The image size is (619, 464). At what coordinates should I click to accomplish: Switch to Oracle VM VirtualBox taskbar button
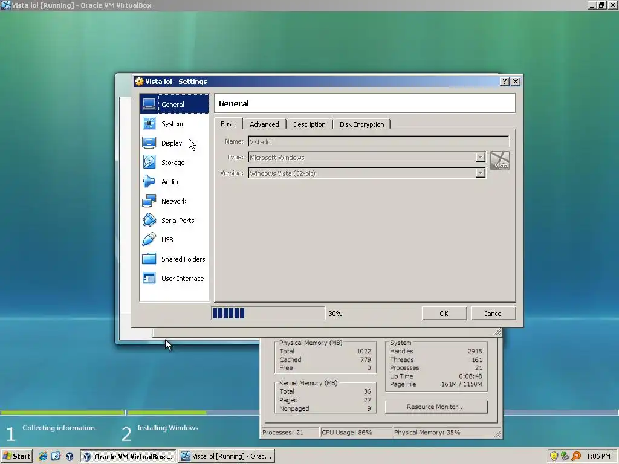pyautogui.click(x=128, y=457)
